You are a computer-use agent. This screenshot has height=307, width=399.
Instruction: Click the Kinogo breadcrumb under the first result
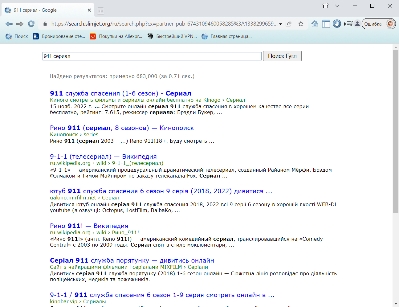(147, 100)
